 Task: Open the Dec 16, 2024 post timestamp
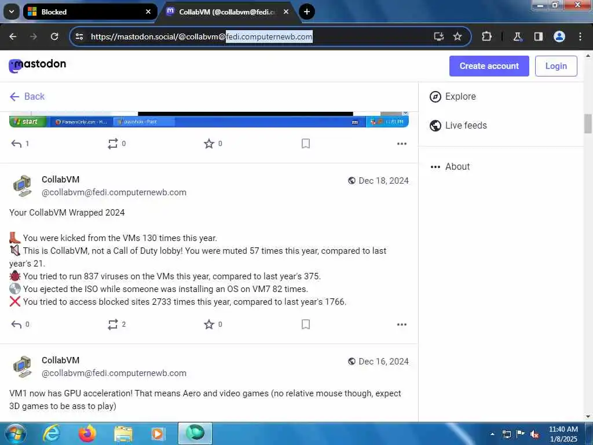point(383,362)
